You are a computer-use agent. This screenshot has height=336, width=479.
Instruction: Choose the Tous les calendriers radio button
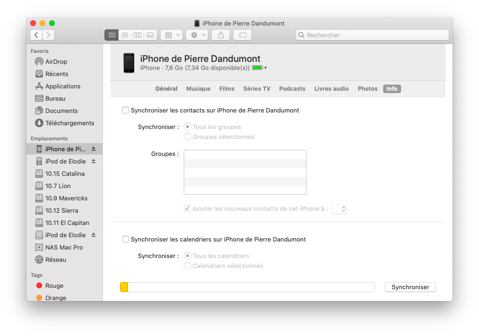(x=187, y=256)
